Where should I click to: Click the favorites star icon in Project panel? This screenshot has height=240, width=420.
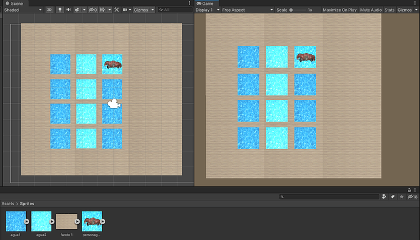402,197
